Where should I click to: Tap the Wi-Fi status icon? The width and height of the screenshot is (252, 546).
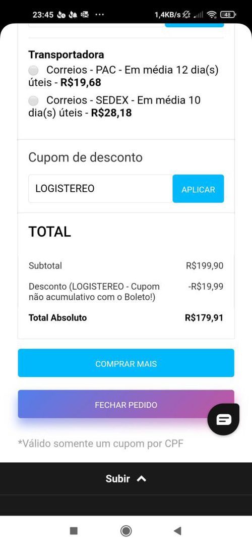pyautogui.click(x=211, y=15)
